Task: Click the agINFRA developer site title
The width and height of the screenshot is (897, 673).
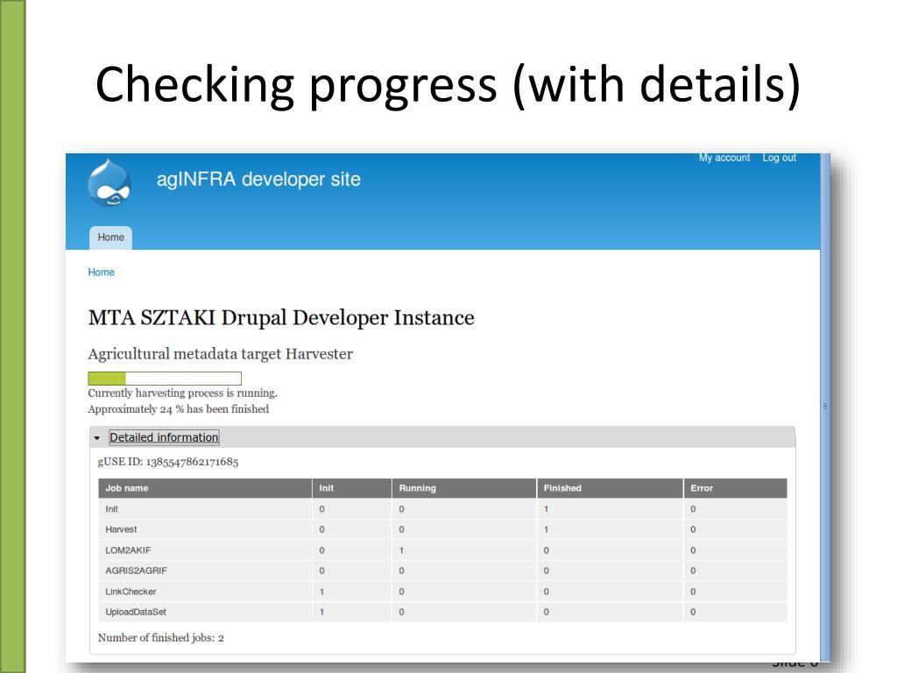Action: tap(258, 179)
